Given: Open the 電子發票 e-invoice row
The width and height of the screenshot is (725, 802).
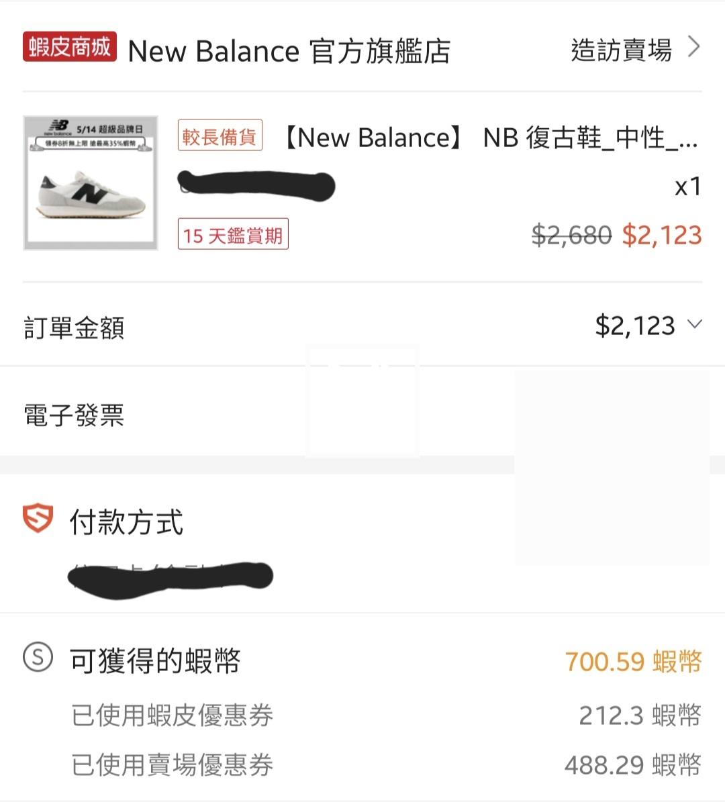Looking at the screenshot, I should tap(74, 415).
